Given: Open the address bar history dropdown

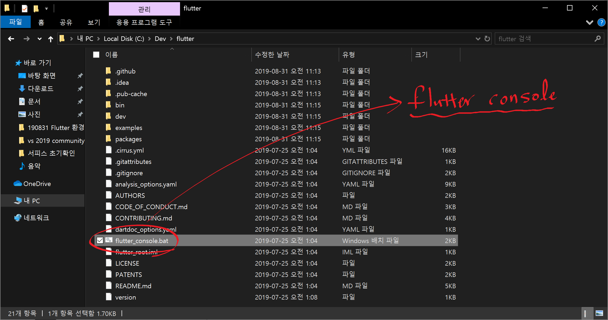Looking at the screenshot, I should click(x=478, y=39).
